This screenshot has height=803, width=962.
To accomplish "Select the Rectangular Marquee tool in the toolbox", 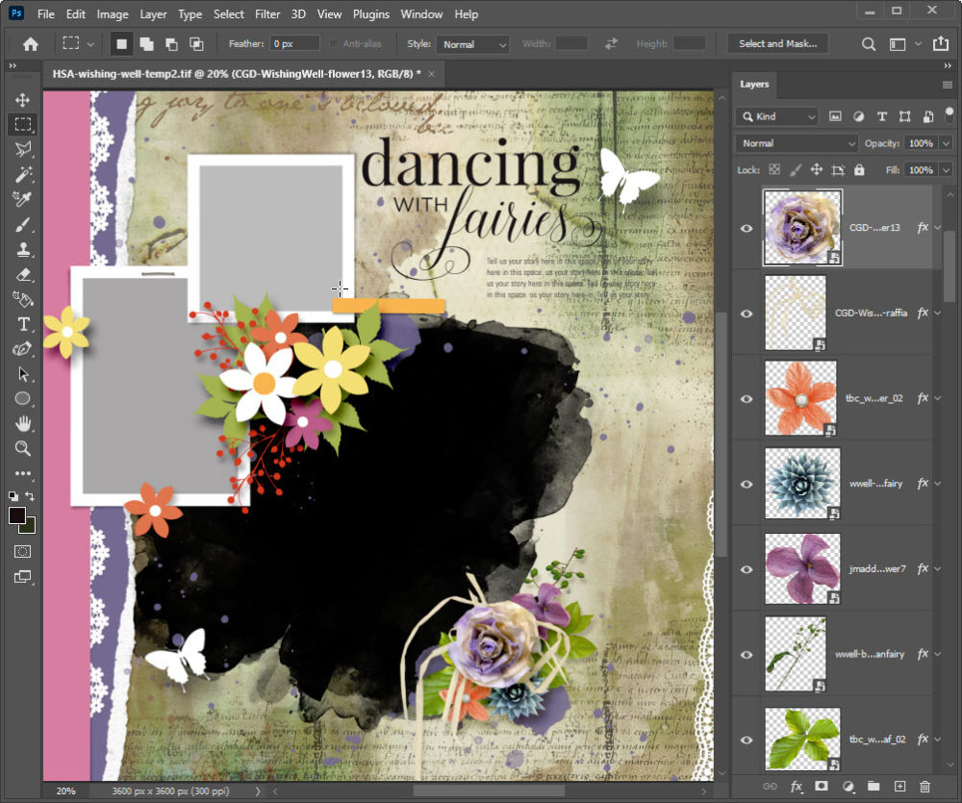I will (23, 124).
